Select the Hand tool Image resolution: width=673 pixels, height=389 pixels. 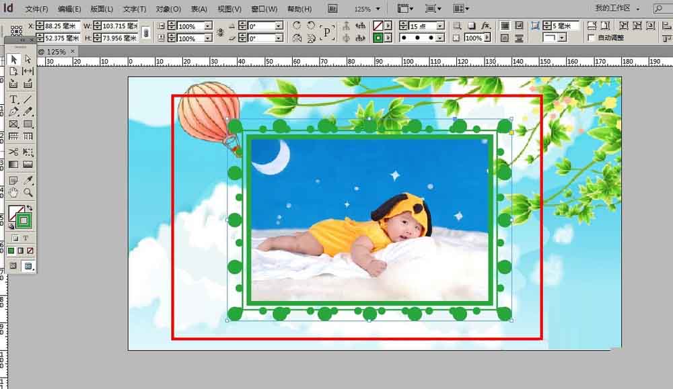pos(13,193)
